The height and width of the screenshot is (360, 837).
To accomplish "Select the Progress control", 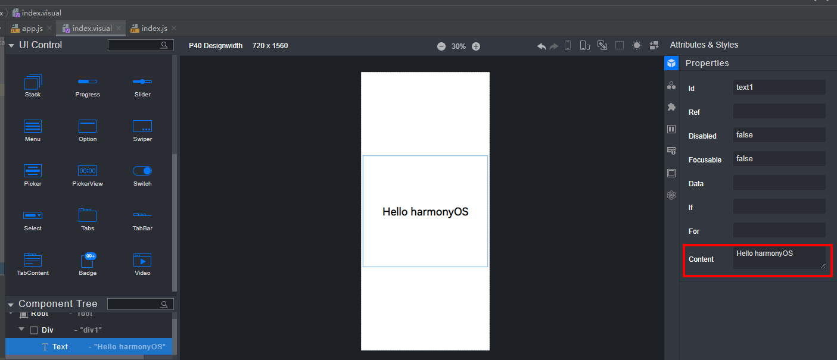I will click(88, 86).
